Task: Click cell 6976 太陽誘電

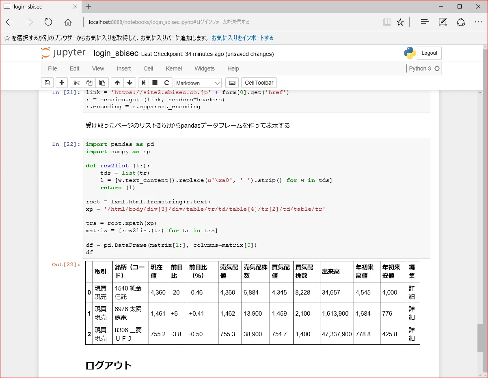Action: (130, 313)
